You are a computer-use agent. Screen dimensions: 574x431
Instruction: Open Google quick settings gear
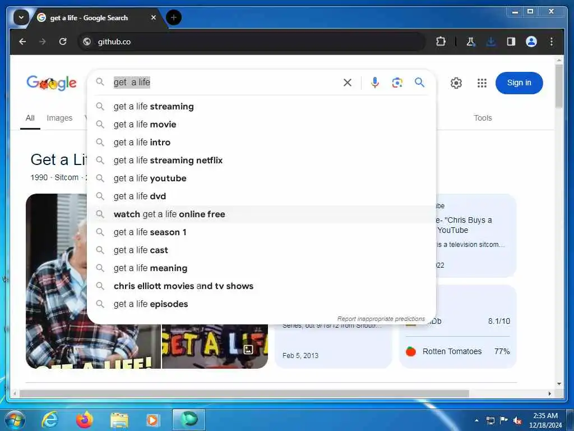(x=456, y=83)
